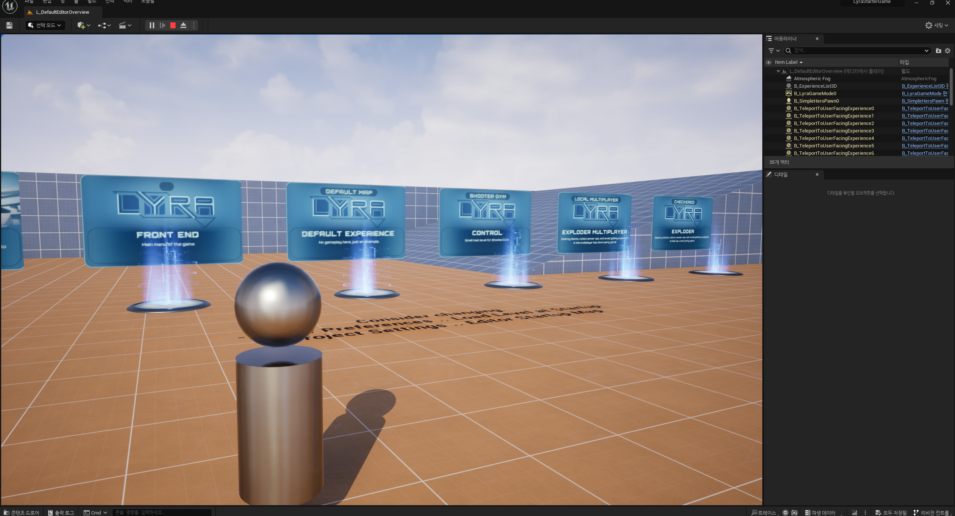Viewport: 955px width, 516px height.
Task: Open the cinematics clapperboard menu
Action: [x=125, y=25]
